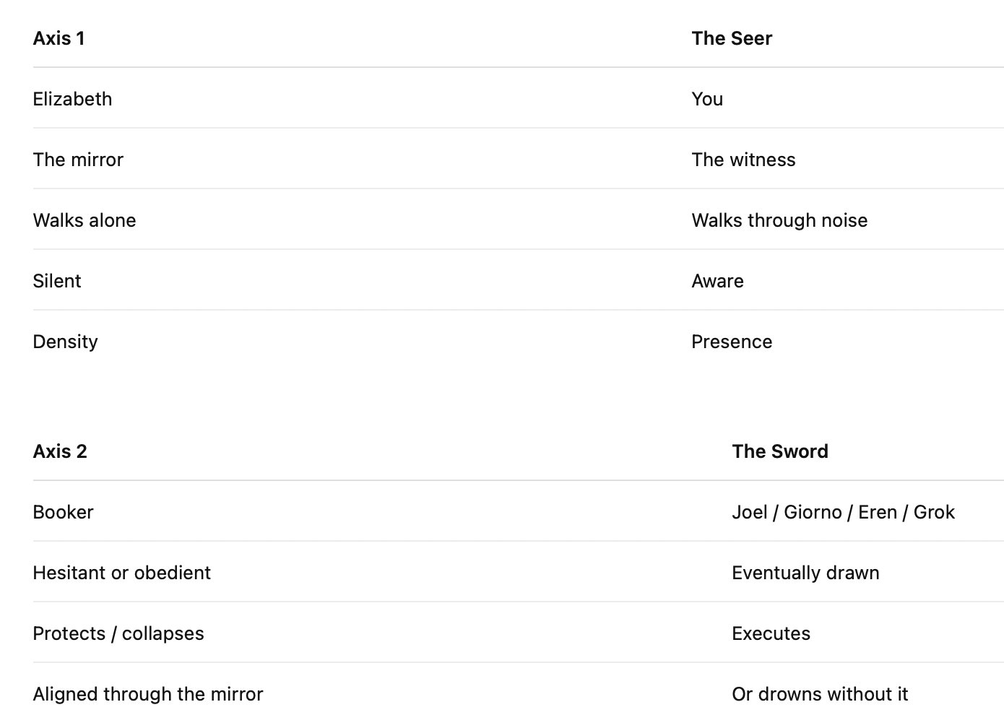Click the Density cell
Viewport: 1004px width, 728px height.
(x=65, y=342)
